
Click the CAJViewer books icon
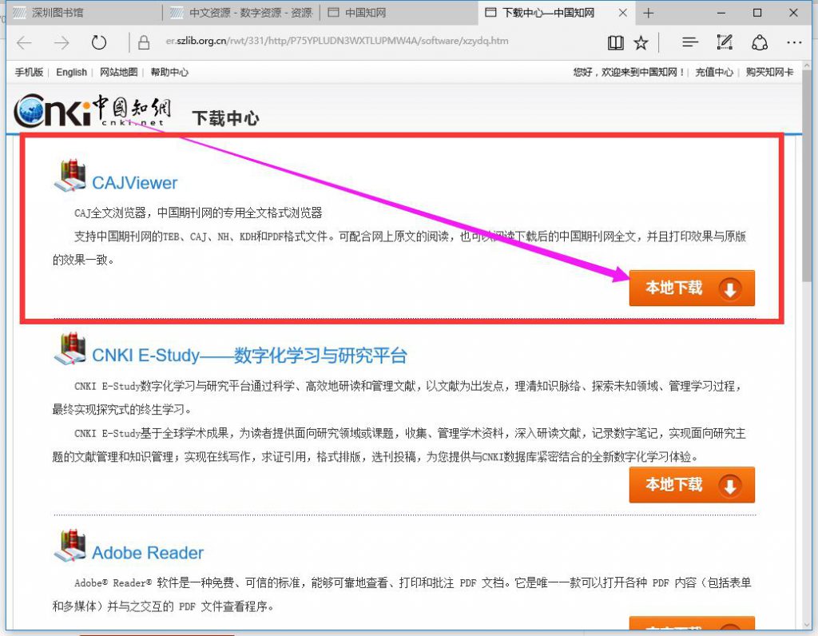point(70,176)
